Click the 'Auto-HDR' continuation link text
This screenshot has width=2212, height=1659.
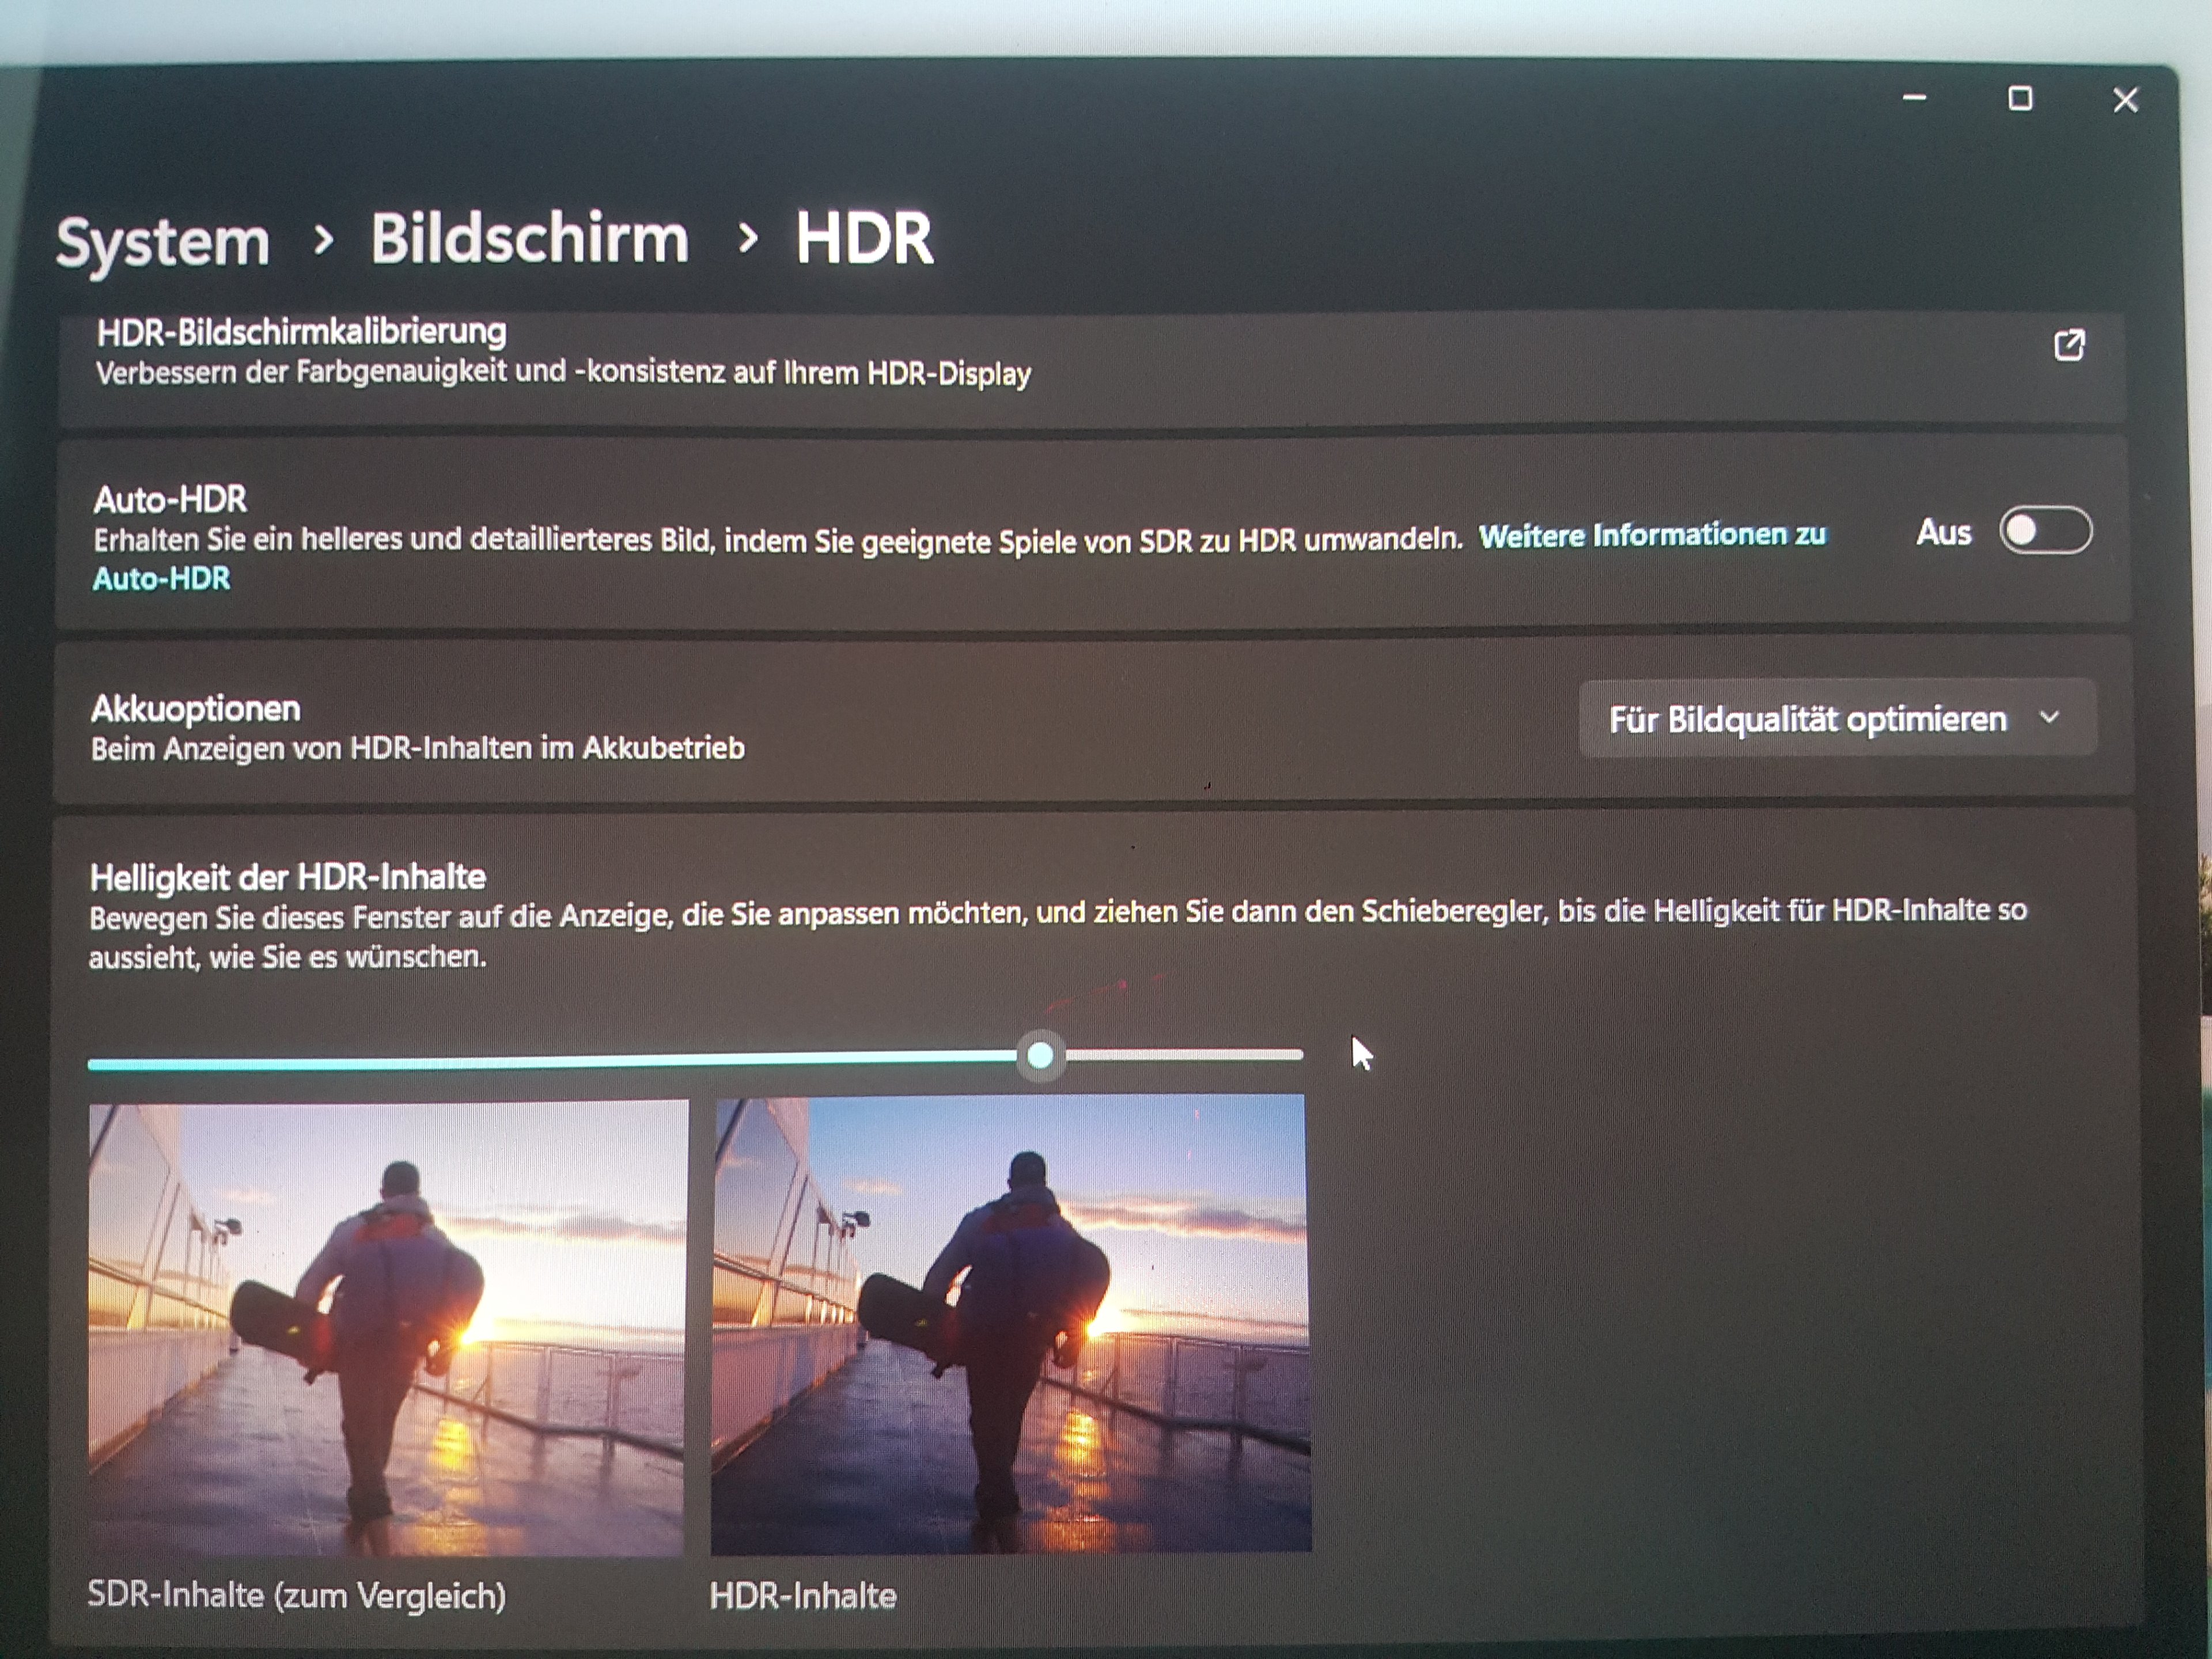tap(161, 579)
